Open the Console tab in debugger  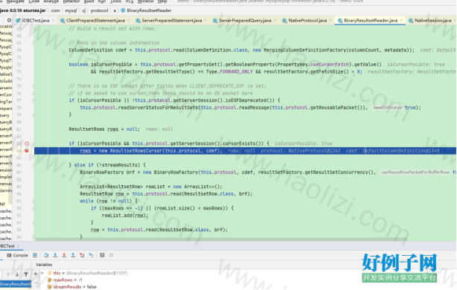pos(17,255)
